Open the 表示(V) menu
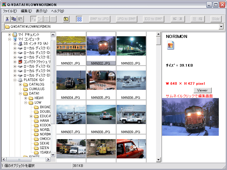 (x=41, y=11)
